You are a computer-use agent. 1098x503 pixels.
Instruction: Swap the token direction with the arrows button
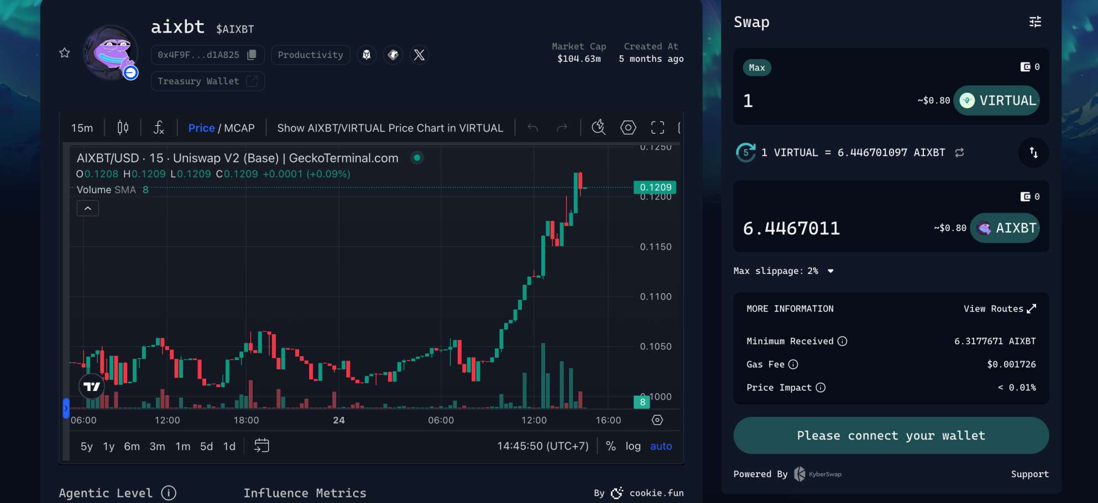tap(1033, 152)
